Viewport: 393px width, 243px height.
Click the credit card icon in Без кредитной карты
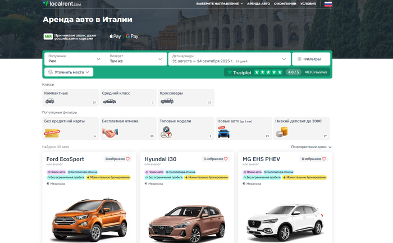tap(52, 133)
